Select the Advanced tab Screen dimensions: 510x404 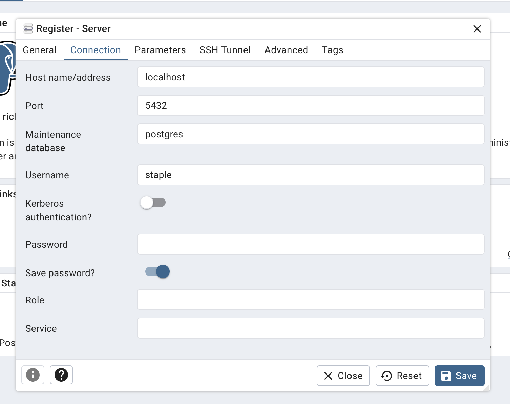pos(286,50)
